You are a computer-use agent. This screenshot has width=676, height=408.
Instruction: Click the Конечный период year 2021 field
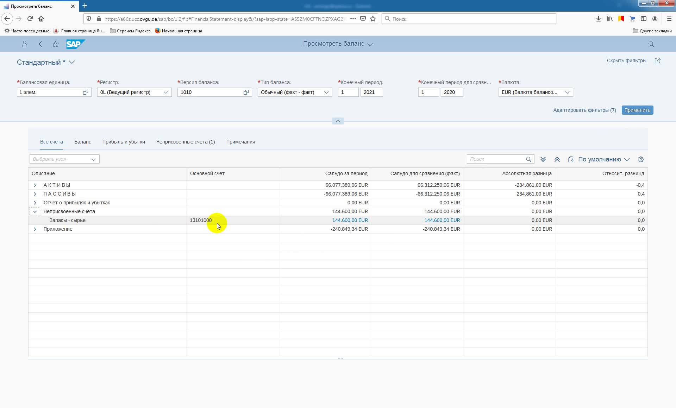pos(371,92)
